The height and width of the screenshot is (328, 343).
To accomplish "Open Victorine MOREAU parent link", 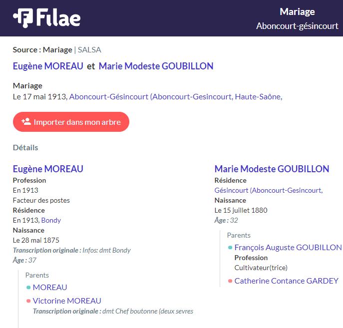I will [67, 301].
